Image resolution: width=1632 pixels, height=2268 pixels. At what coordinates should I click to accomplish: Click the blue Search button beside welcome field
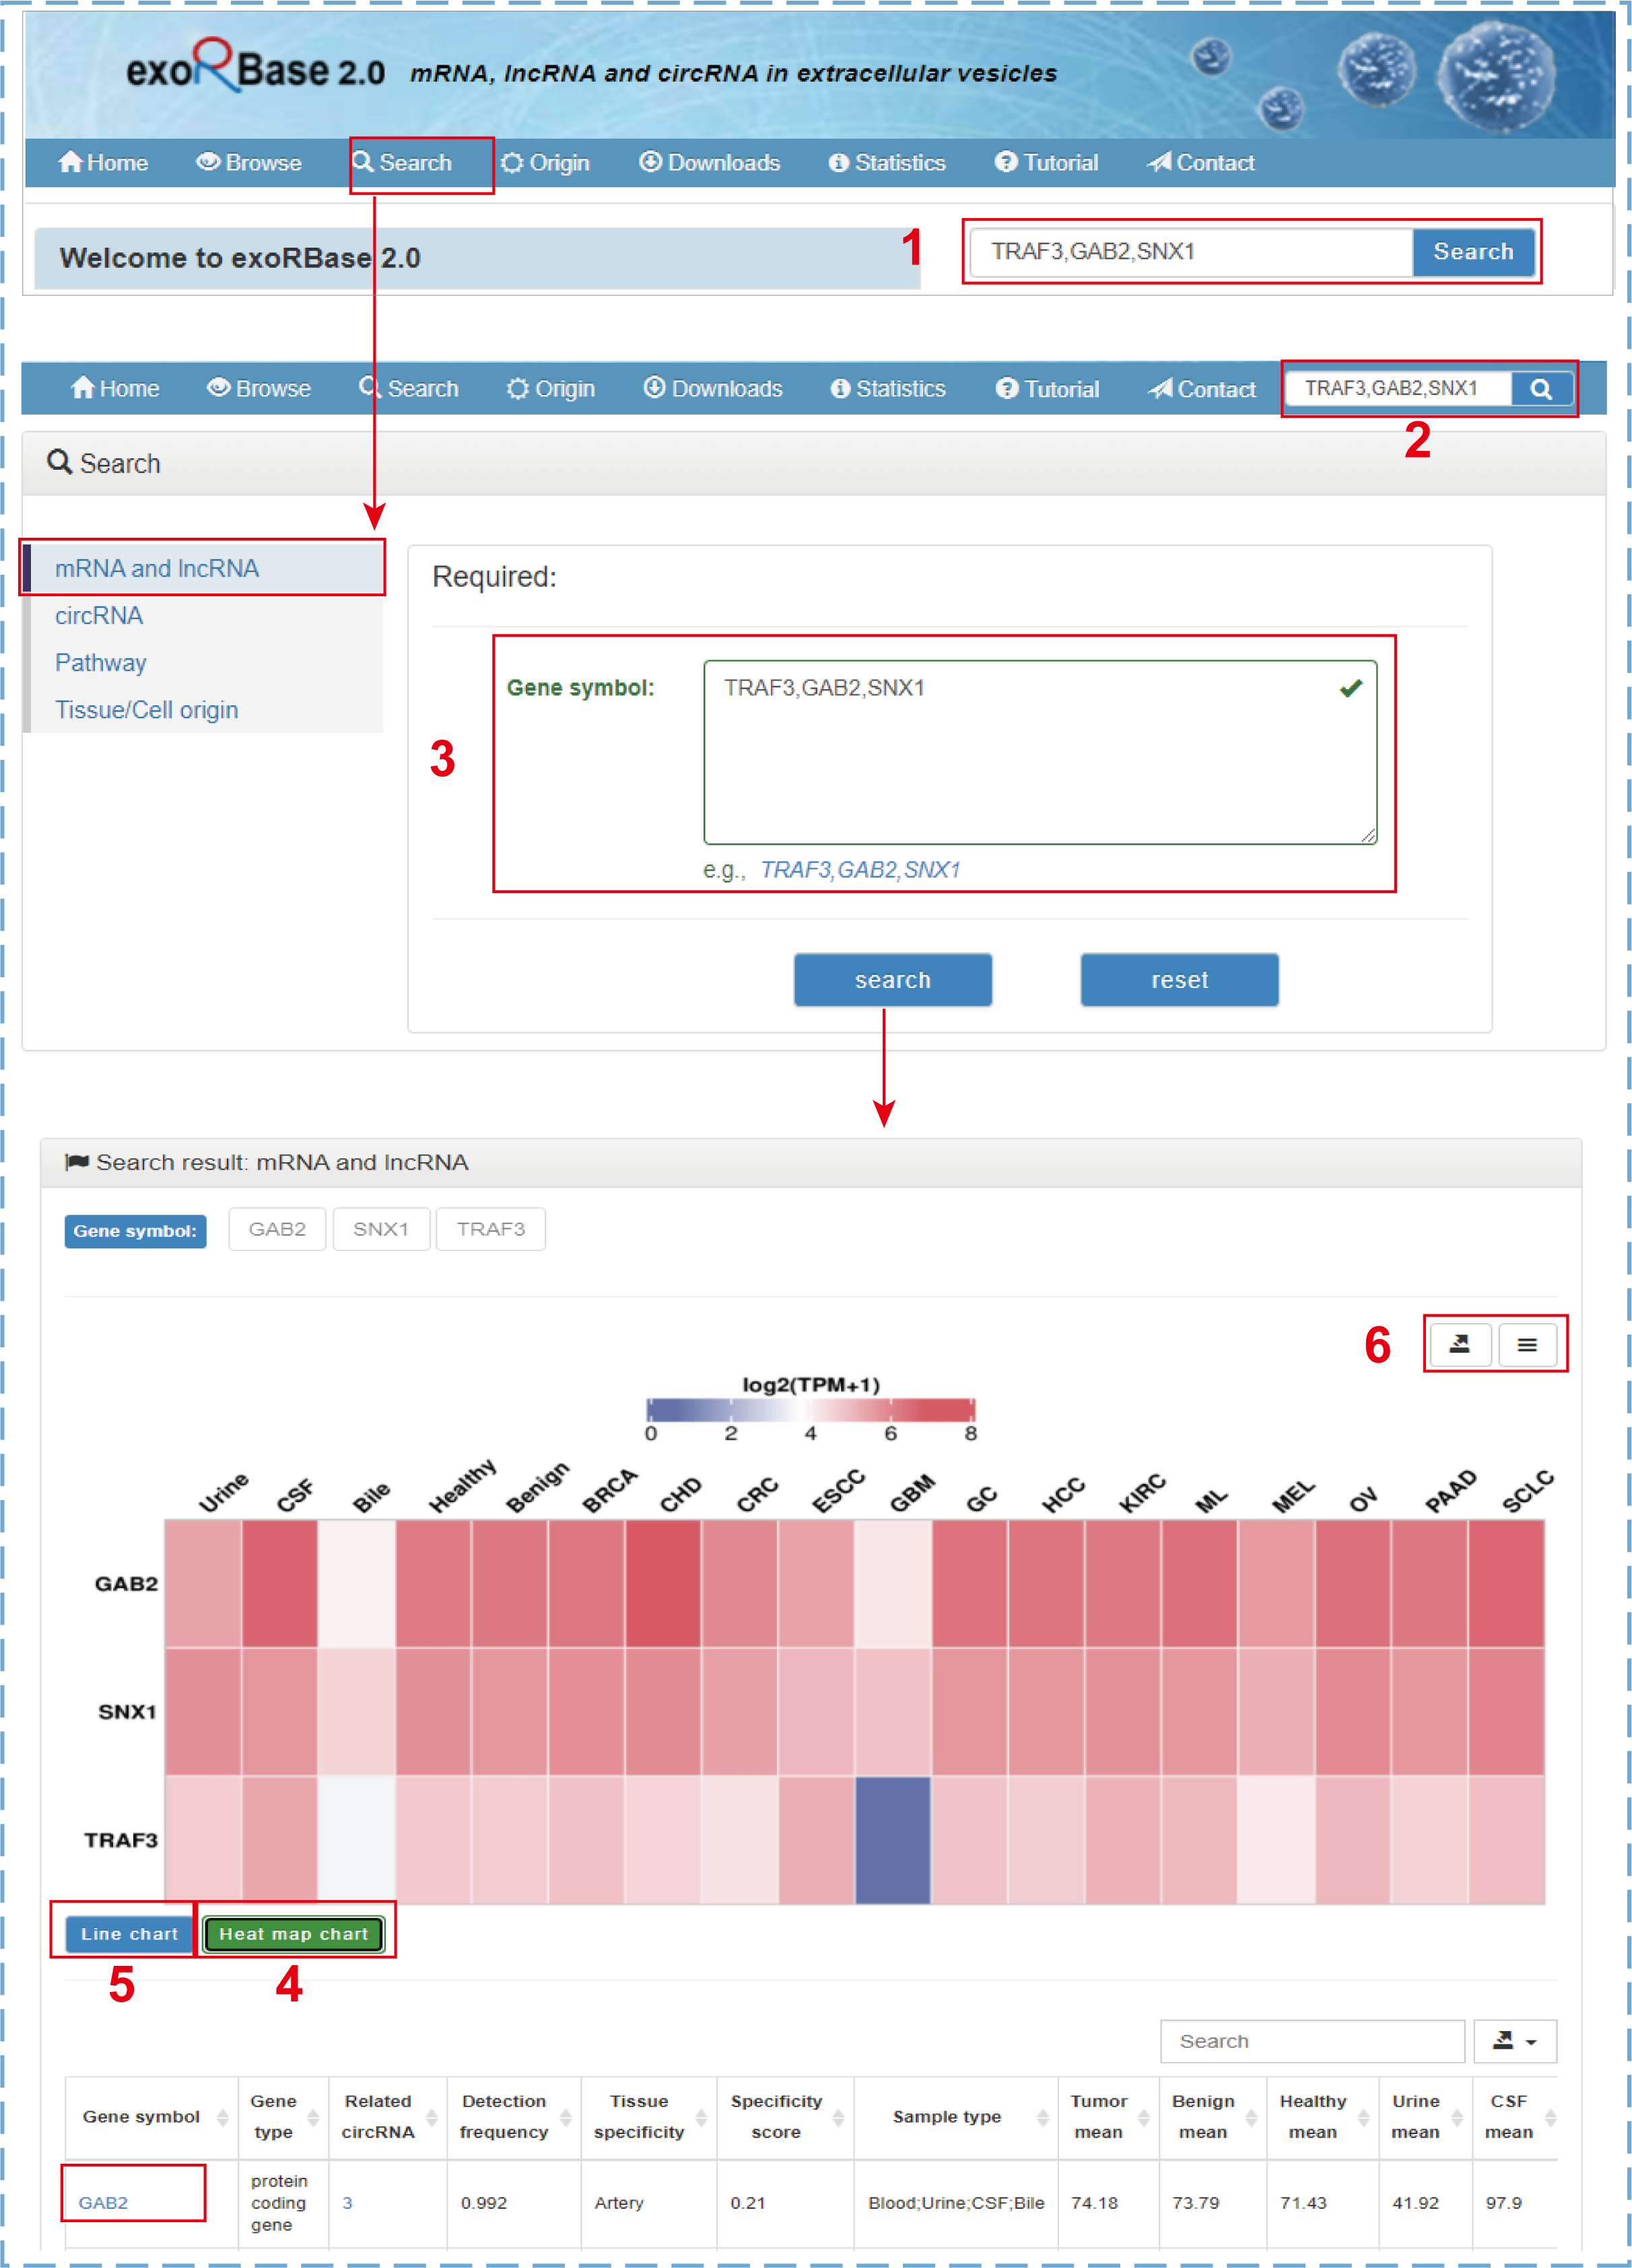(x=1473, y=252)
